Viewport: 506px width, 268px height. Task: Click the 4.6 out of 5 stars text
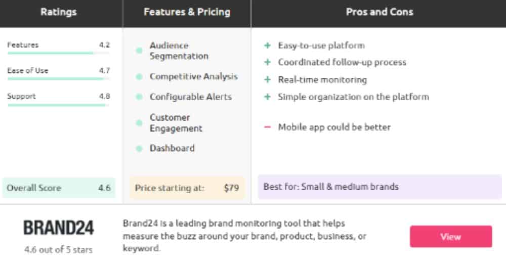pyautogui.click(x=58, y=250)
